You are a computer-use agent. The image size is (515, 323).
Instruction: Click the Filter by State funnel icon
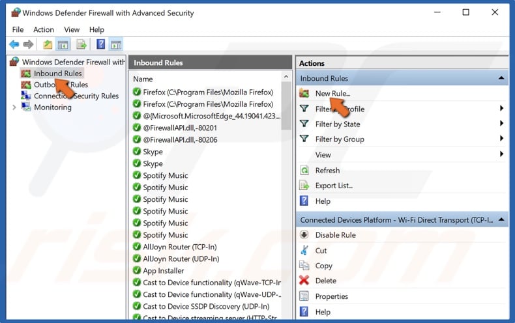click(x=304, y=124)
